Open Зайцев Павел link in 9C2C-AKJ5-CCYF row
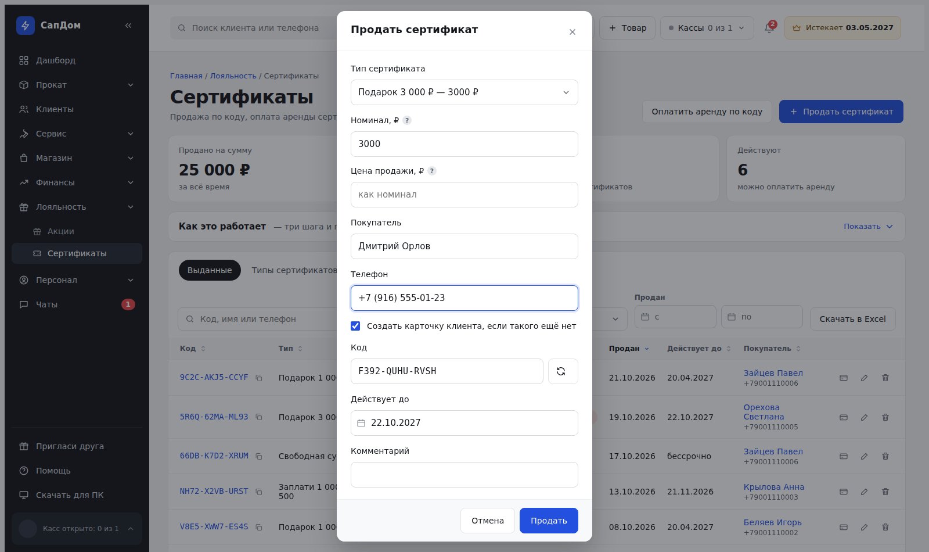 [x=773, y=373]
